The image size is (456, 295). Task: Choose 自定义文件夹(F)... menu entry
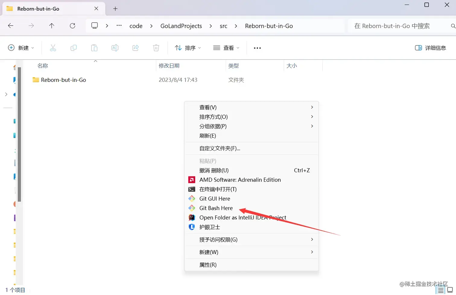tap(252, 148)
